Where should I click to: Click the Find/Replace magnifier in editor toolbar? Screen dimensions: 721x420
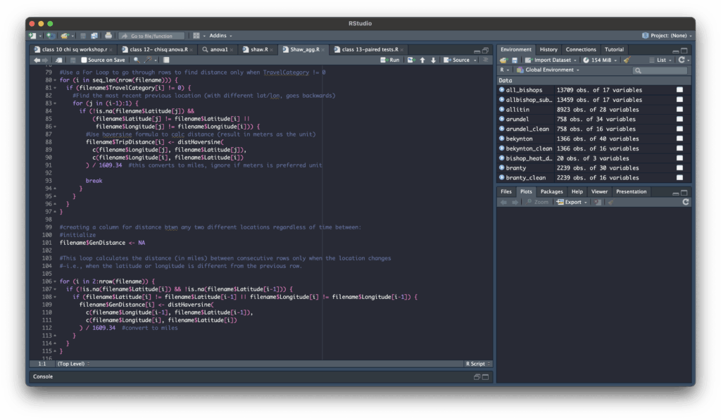[x=136, y=60]
